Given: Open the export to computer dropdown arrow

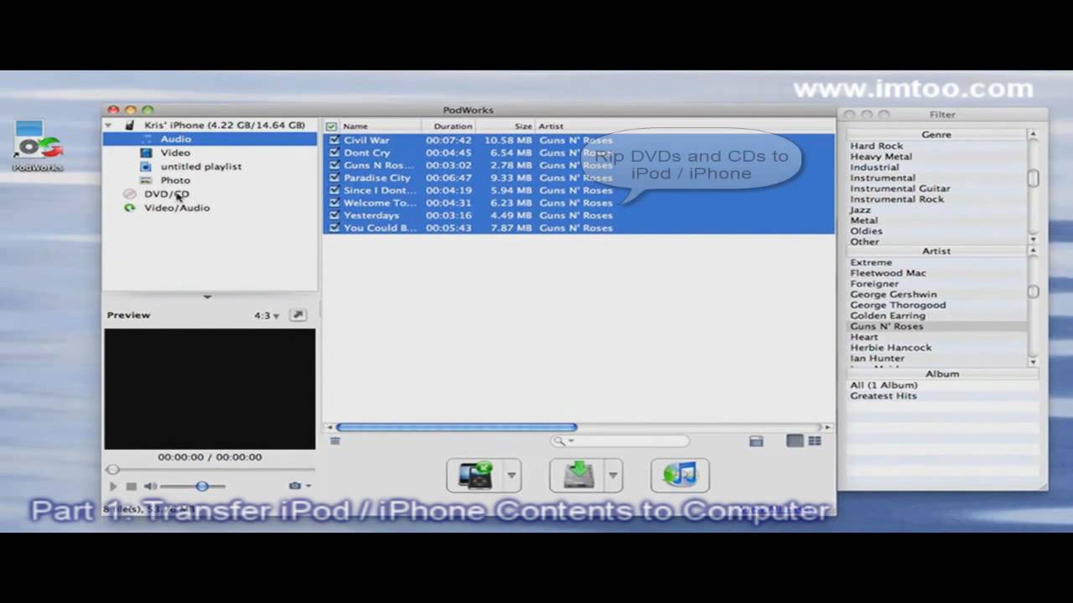Looking at the screenshot, I should coord(613,475).
